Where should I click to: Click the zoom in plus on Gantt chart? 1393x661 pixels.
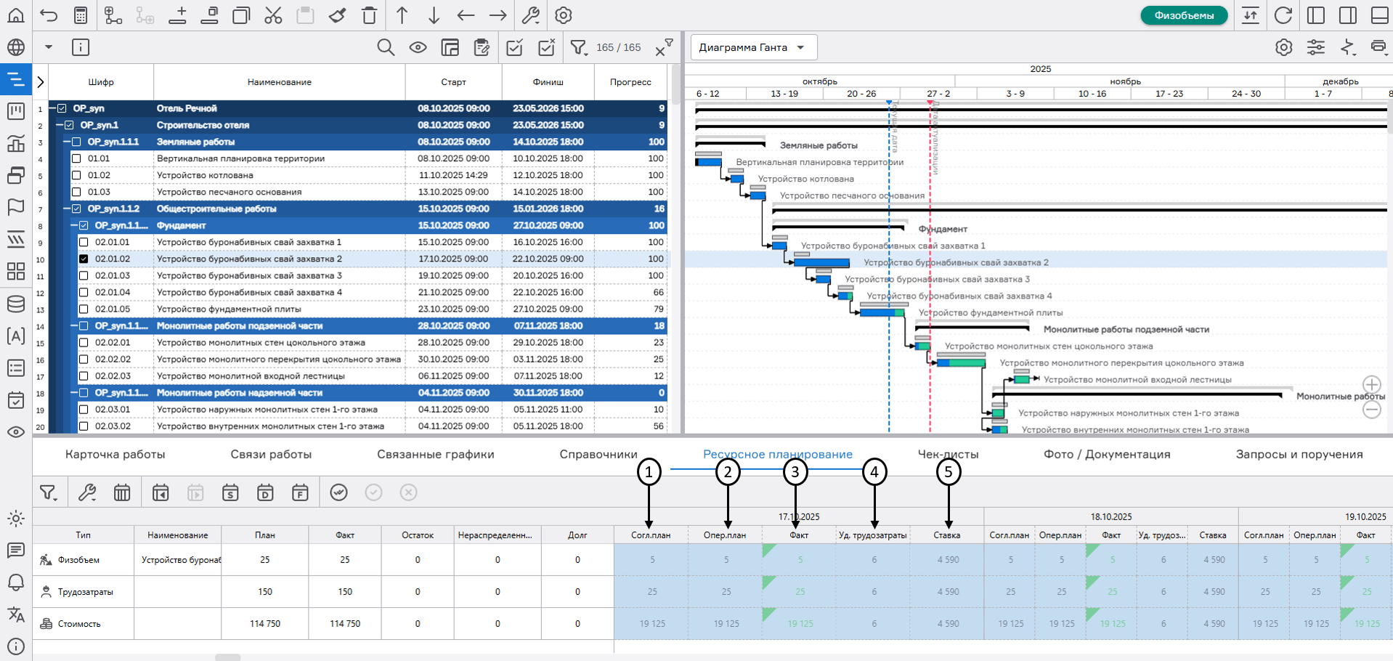[x=1371, y=385]
